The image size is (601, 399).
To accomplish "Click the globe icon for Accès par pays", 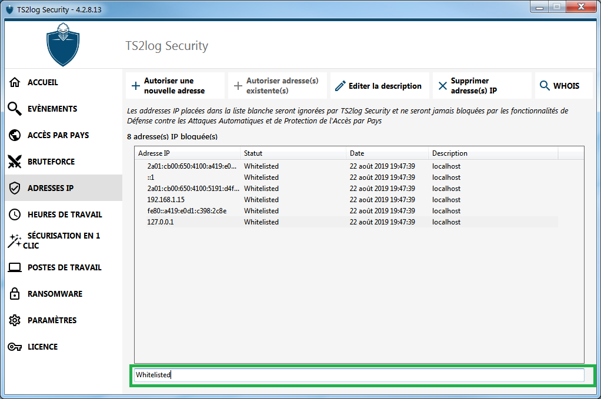I will 15,135.
